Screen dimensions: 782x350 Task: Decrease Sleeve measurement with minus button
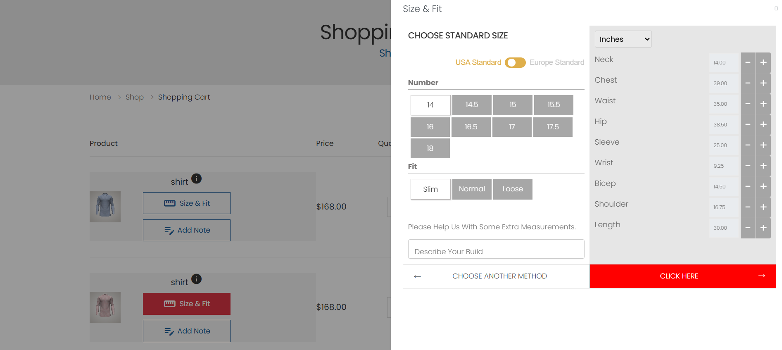point(748,145)
